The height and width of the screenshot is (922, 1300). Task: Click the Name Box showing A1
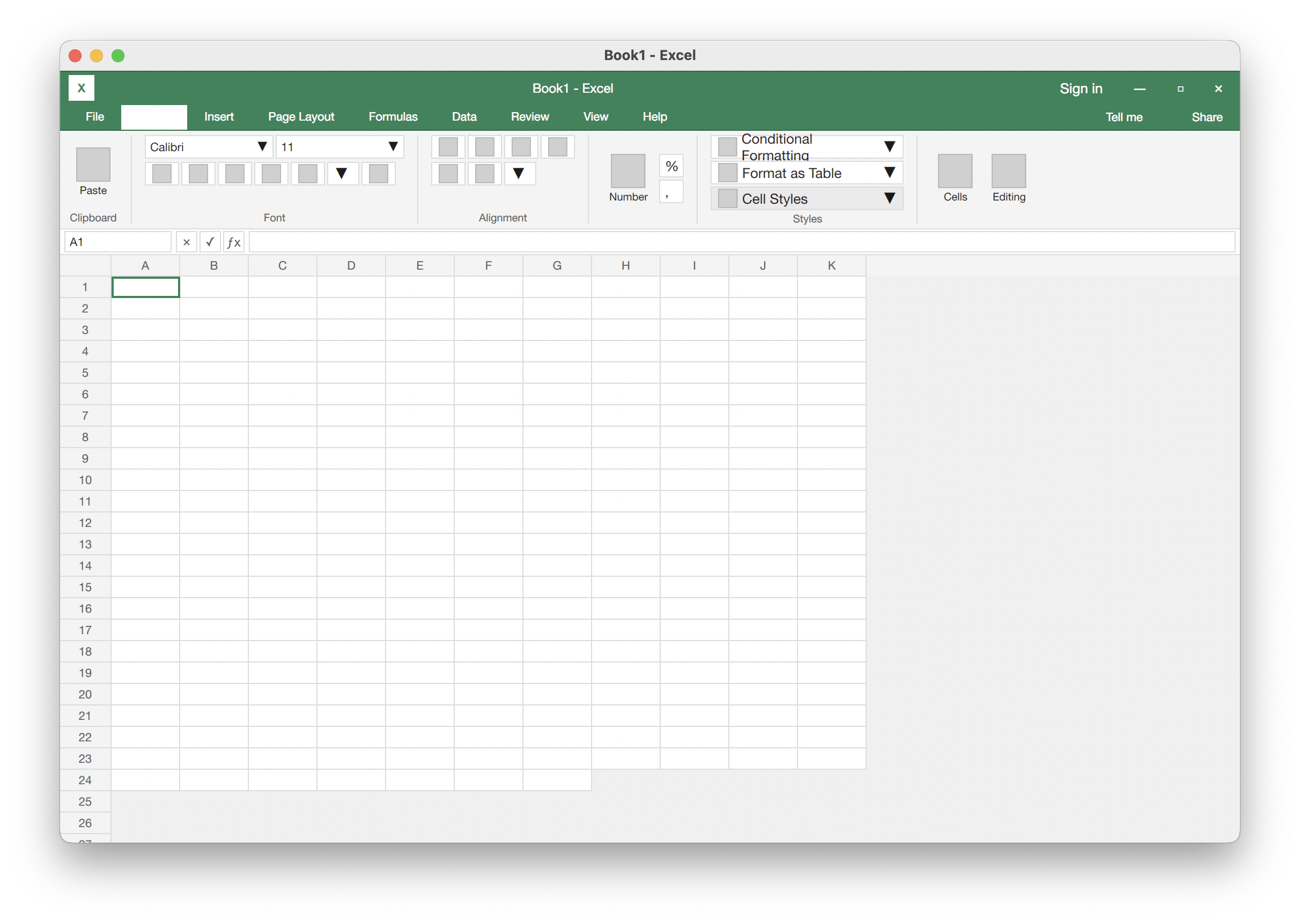[x=118, y=242]
